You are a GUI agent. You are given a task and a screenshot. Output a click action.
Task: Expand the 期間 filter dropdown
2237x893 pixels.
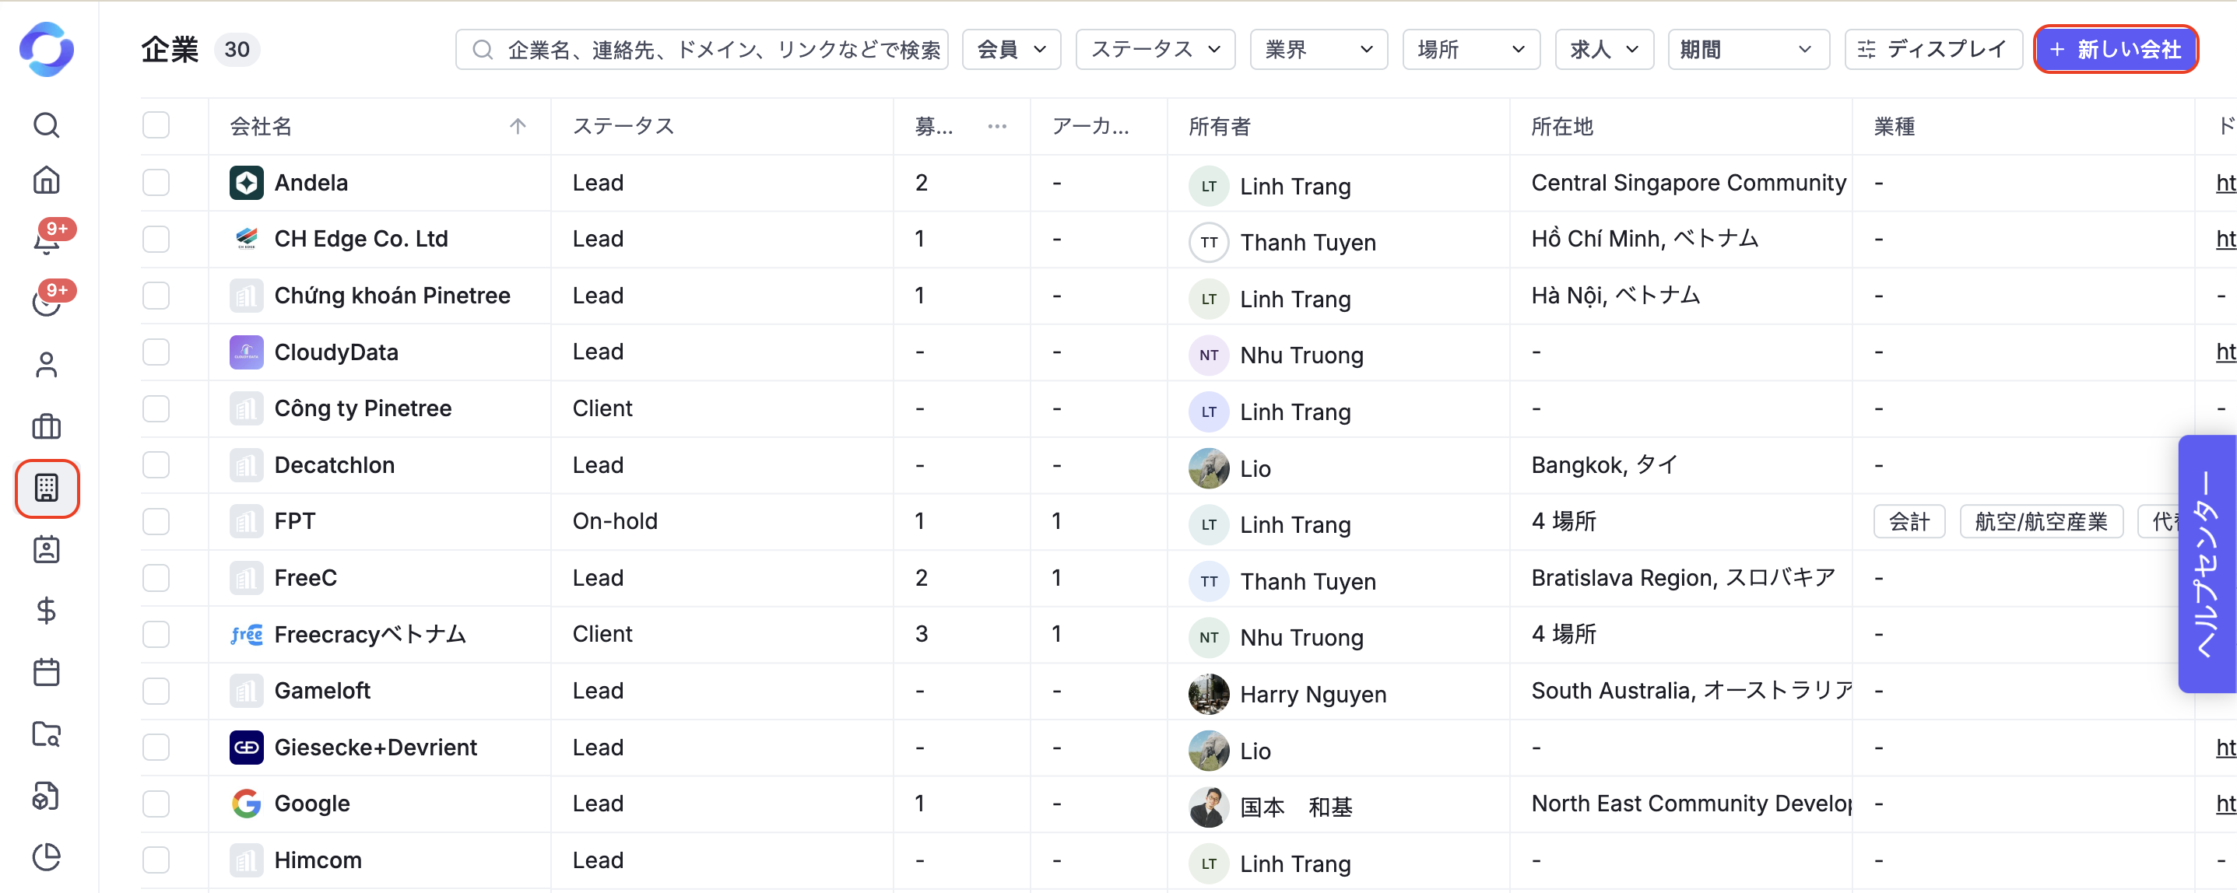pyautogui.click(x=1747, y=50)
